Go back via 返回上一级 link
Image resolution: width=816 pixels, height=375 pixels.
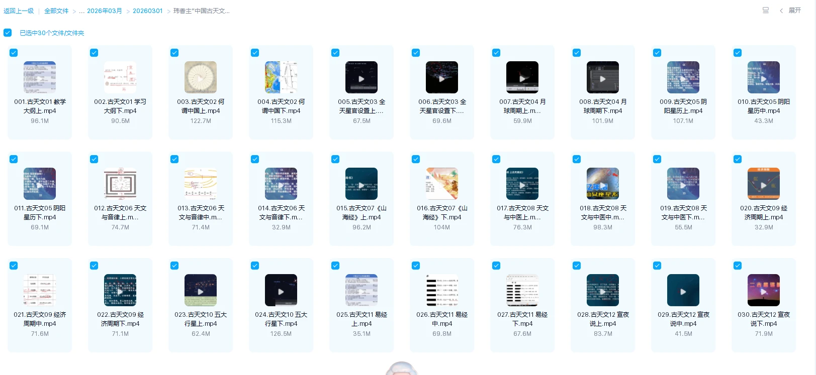tap(19, 11)
